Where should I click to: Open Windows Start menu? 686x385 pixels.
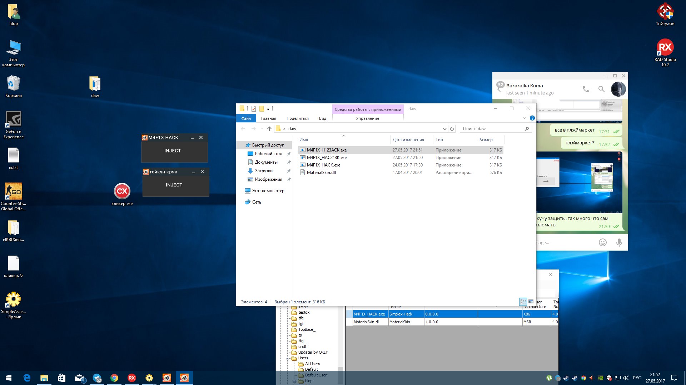tap(9, 378)
